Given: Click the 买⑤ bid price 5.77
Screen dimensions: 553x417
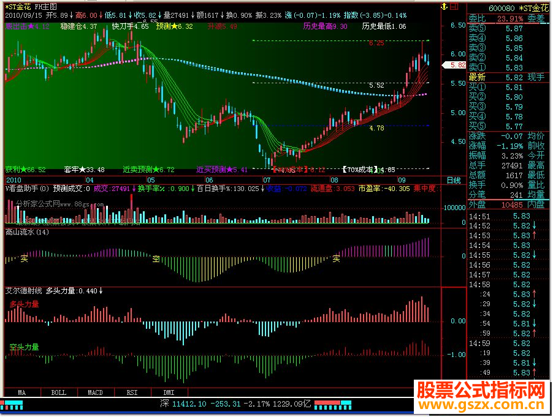Looking at the screenshot, I should point(514,126).
